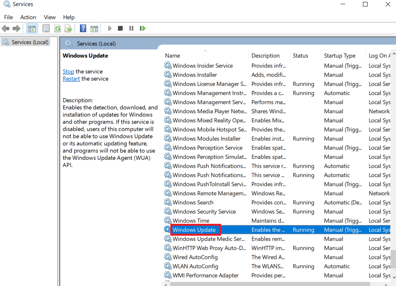Click the Stop link for Windows Update
This screenshot has height=286, width=396.
[x=68, y=71]
